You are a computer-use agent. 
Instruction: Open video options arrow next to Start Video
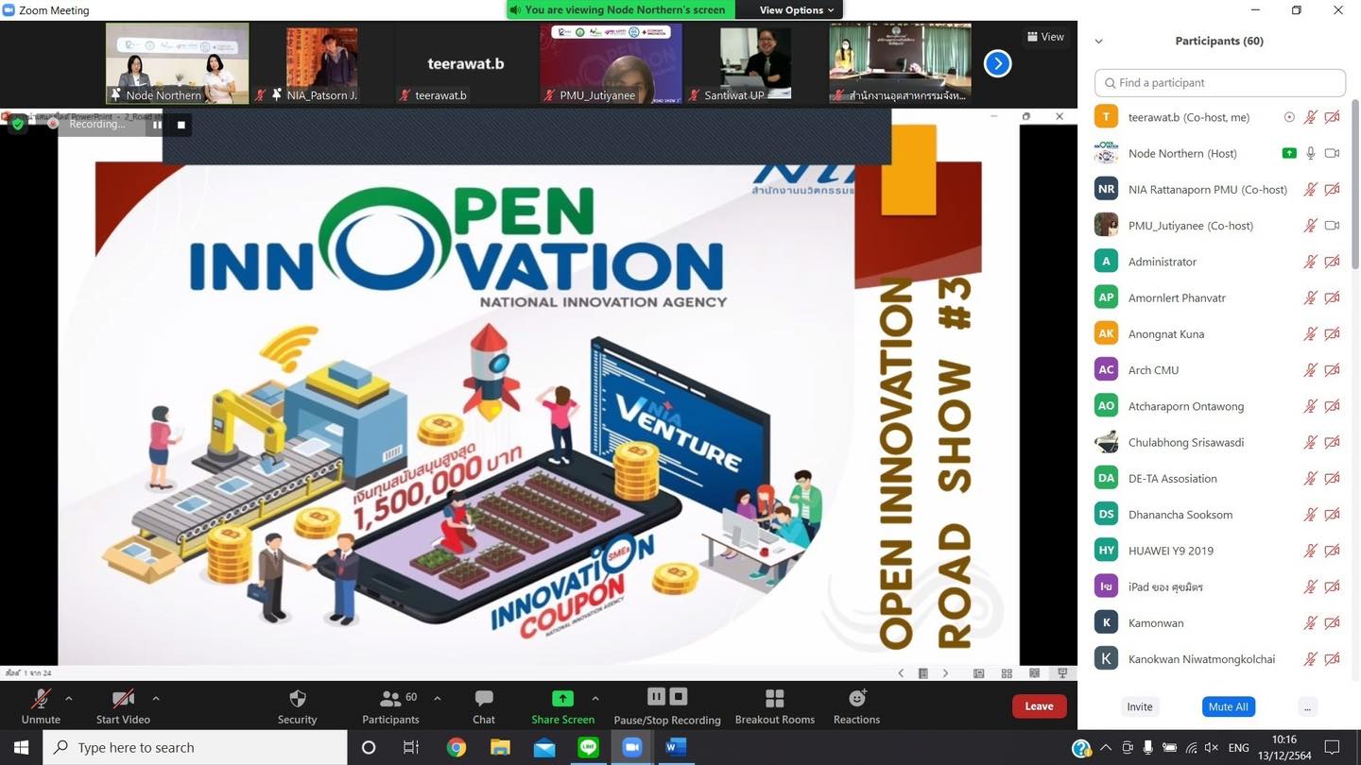point(156,699)
